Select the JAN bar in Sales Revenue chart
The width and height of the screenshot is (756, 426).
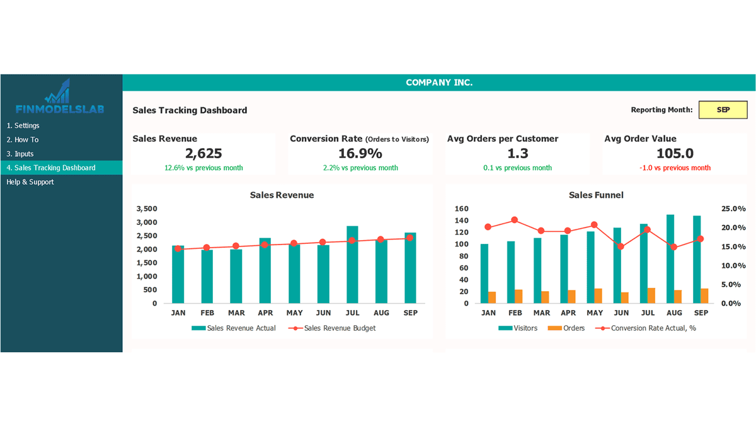click(178, 274)
